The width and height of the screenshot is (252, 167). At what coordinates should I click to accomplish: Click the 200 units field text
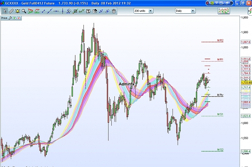point(140,11)
